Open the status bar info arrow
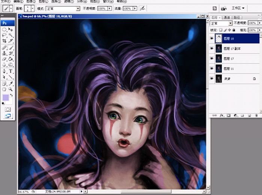Screen dimensions: 262x195 (x=82, y=191)
